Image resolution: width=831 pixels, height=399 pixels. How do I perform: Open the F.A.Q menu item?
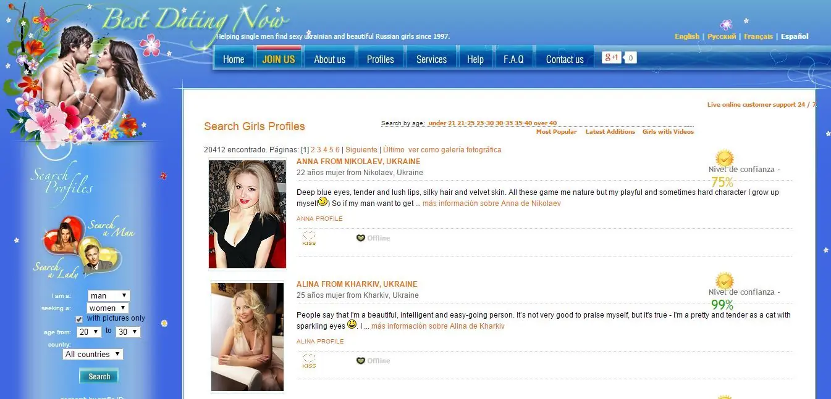click(513, 59)
